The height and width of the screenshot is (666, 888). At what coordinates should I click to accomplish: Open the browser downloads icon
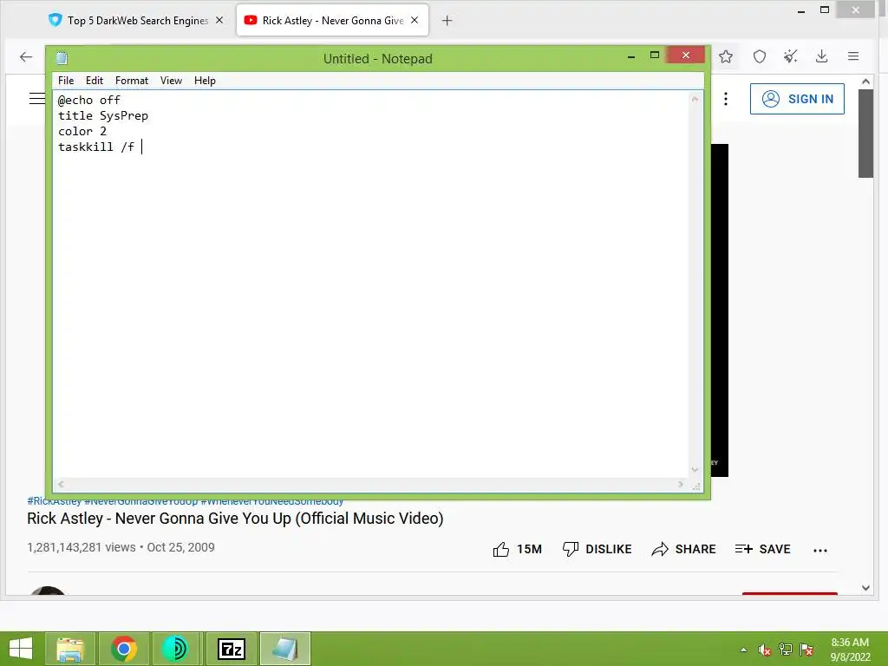tap(822, 56)
